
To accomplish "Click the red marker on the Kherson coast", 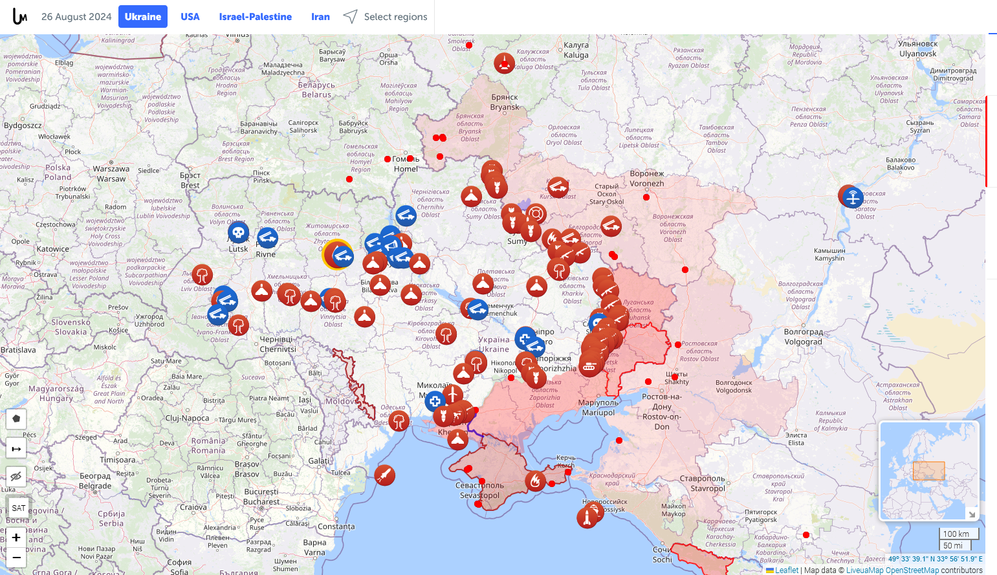I will (457, 439).
